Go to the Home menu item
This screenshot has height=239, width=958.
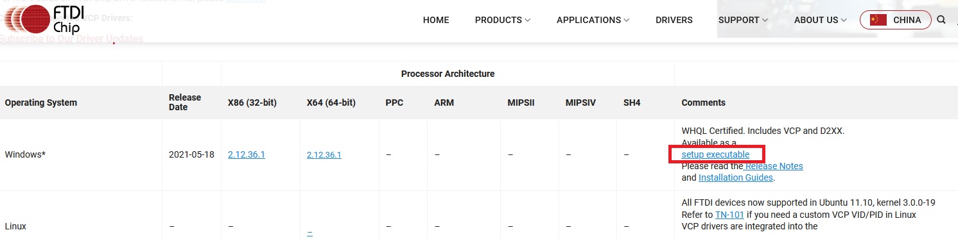coord(436,20)
